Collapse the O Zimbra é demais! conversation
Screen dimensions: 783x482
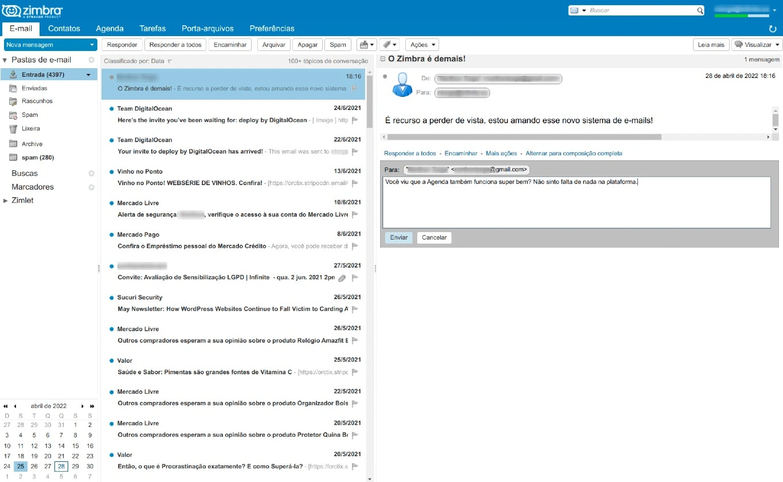pos(383,58)
